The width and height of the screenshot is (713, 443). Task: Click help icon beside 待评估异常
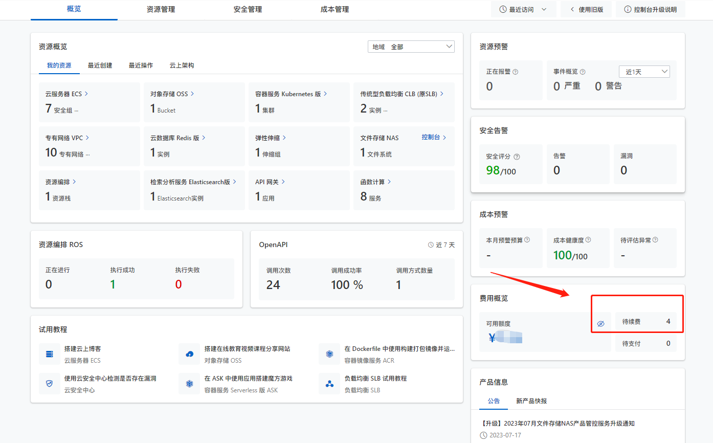click(655, 240)
